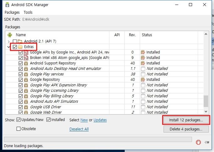This screenshot has width=214, height=152.
Task: Check the Android 2.1 (API 7) checkbox
Action: [15, 41]
